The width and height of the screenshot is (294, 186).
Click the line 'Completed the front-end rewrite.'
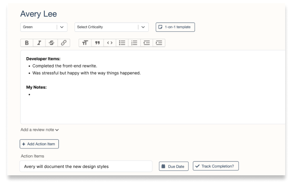(x=65, y=66)
